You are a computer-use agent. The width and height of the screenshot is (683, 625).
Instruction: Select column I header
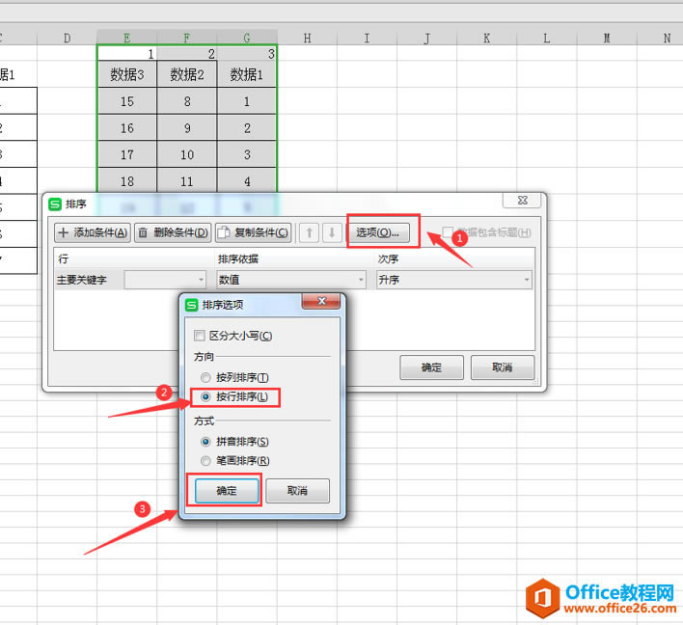click(x=367, y=38)
